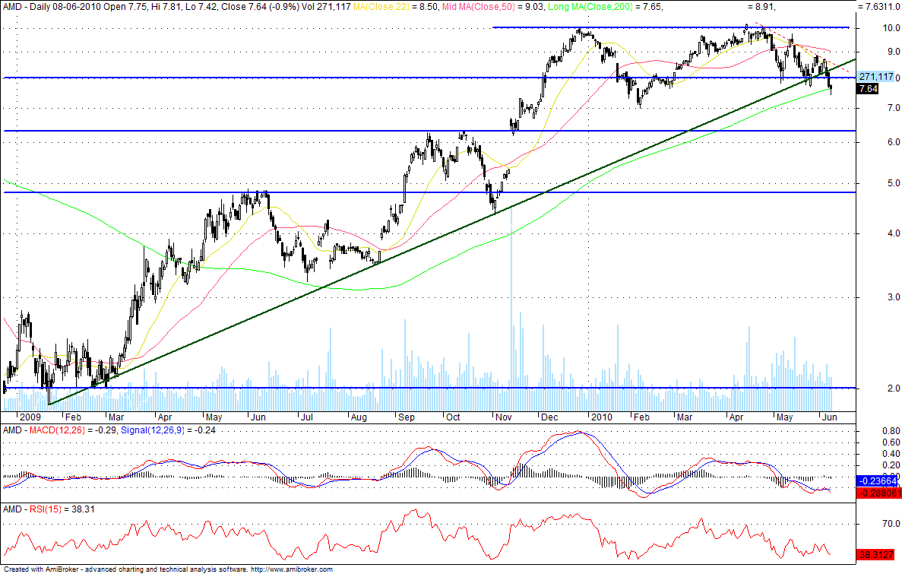The image size is (902, 574).
Task: Click the 0.80 MACD axis label
Action: 891,430
